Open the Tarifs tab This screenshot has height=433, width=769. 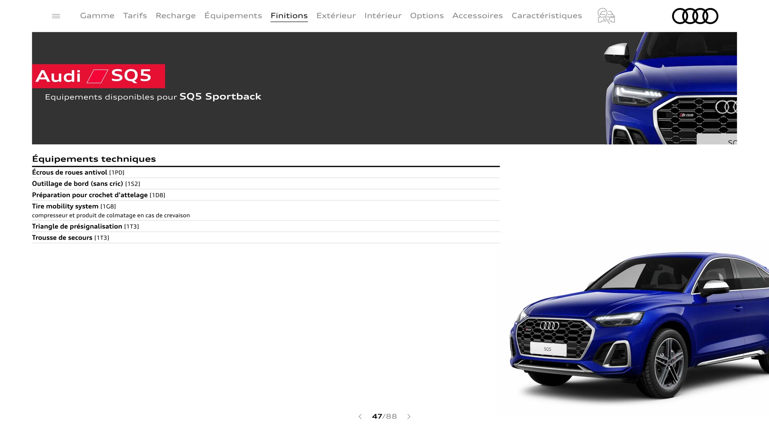pyautogui.click(x=135, y=16)
